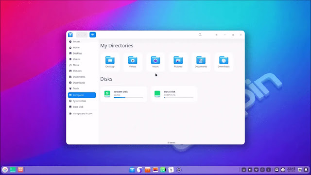311x175 pixels.
Task: Click the 8 items status text
Action: [172, 142]
